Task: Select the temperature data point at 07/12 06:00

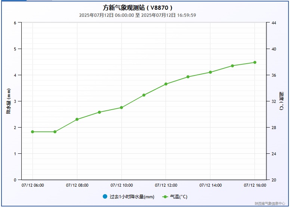Action: click(33, 132)
